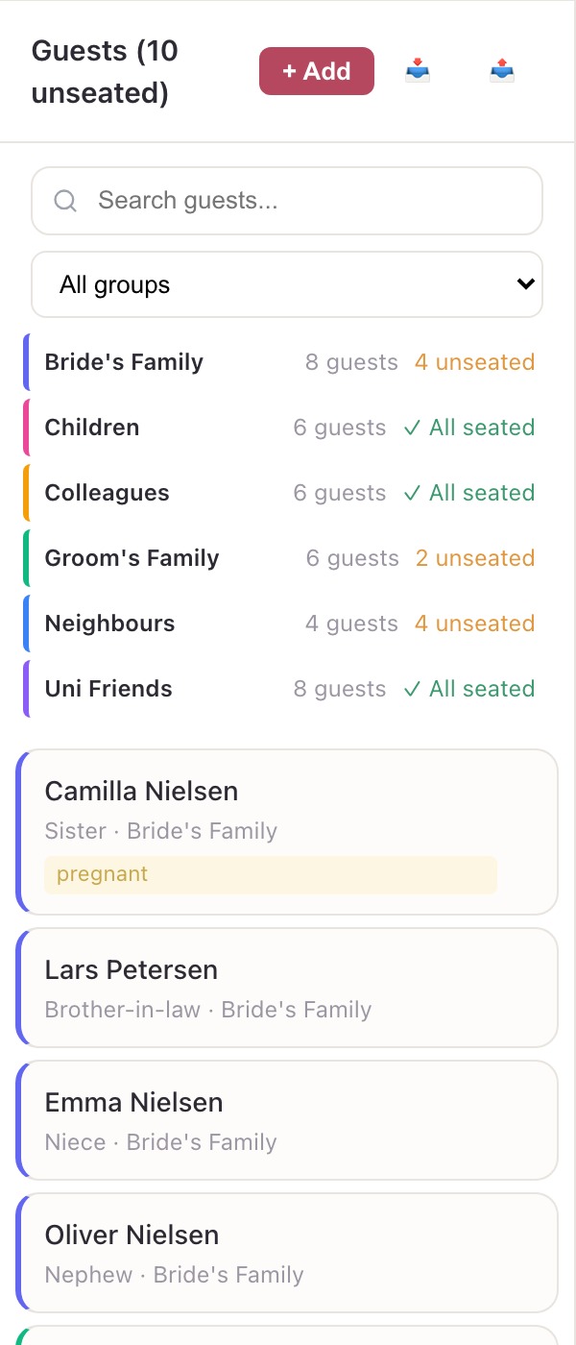Click the search magnifying glass icon
Screen dimensions: 576x1345
(65, 201)
